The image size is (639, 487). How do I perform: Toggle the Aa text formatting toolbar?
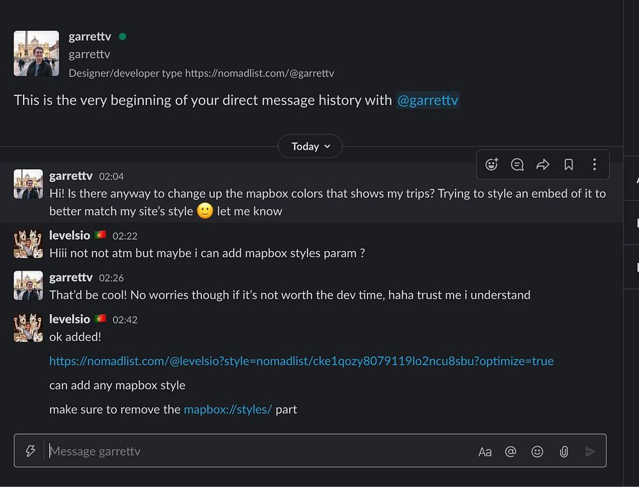tap(485, 452)
